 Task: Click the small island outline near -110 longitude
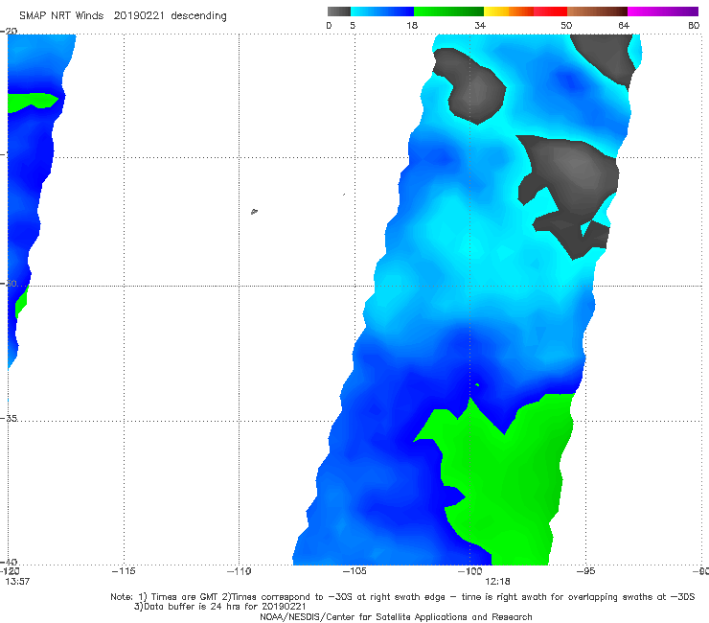254,211
